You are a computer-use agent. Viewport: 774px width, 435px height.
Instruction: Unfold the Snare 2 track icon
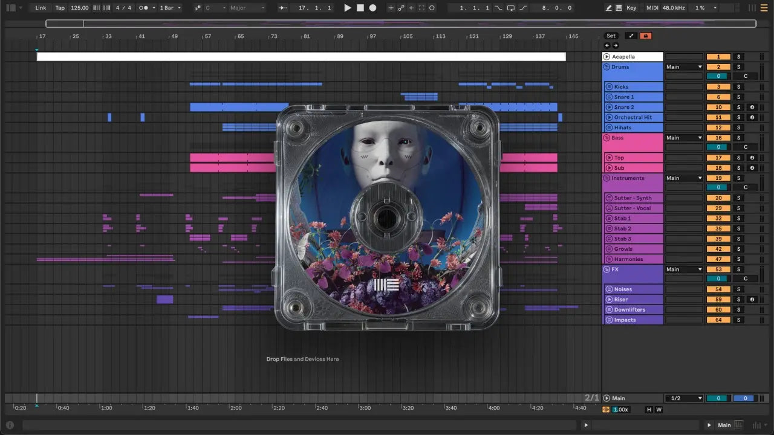pyautogui.click(x=608, y=107)
